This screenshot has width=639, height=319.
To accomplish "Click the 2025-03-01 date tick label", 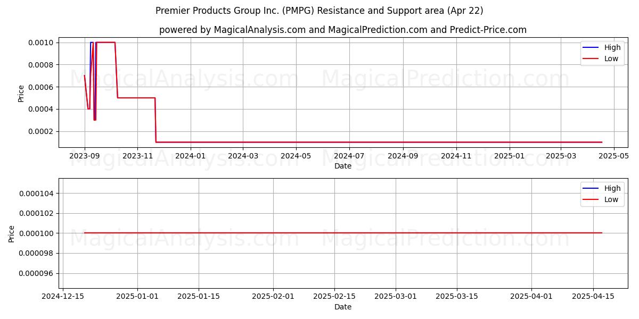I will coord(396,297).
